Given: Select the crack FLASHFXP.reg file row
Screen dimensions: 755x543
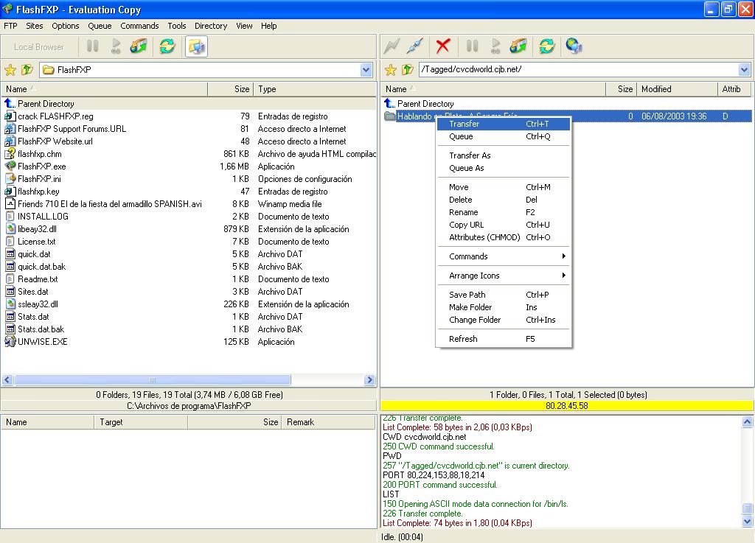Looking at the screenshot, I should [189, 116].
